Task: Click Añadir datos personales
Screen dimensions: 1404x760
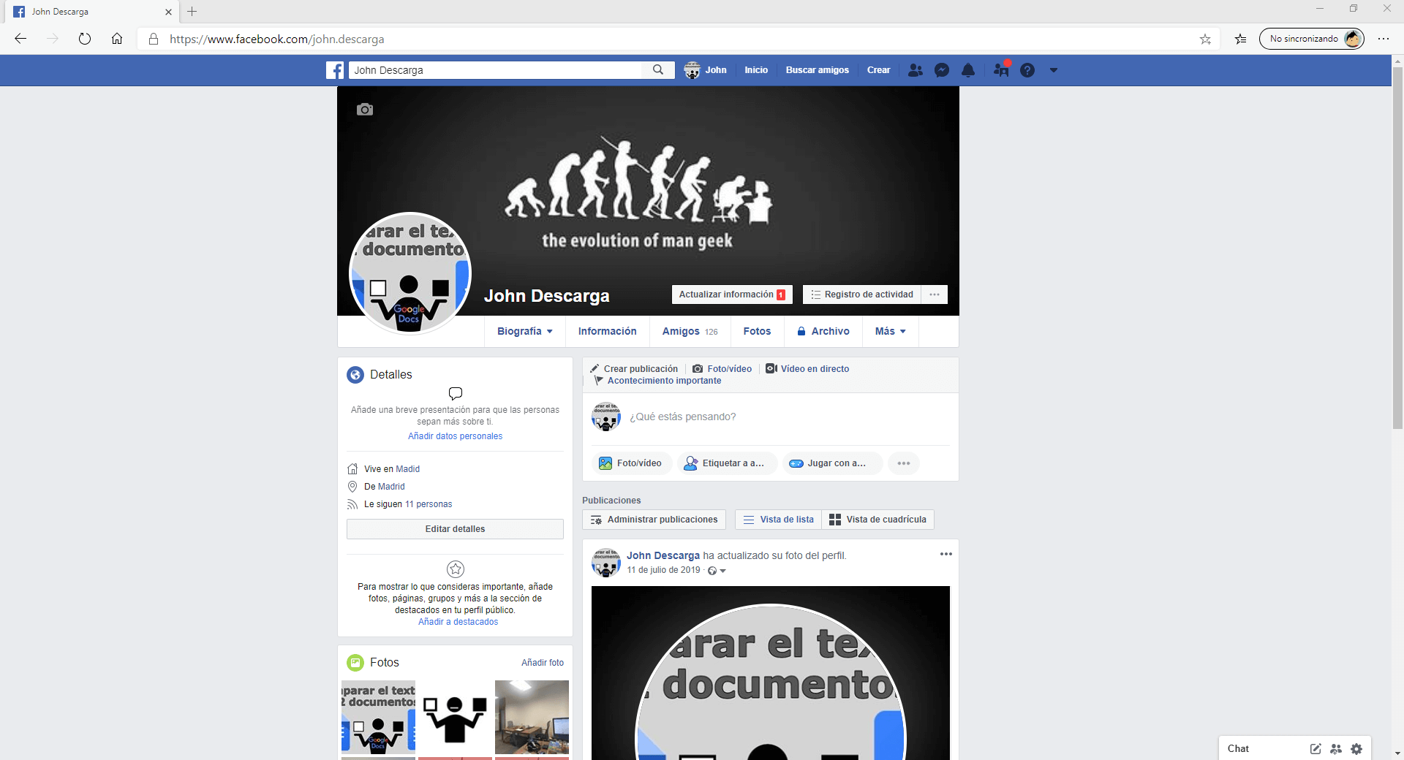Action: (455, 436)
